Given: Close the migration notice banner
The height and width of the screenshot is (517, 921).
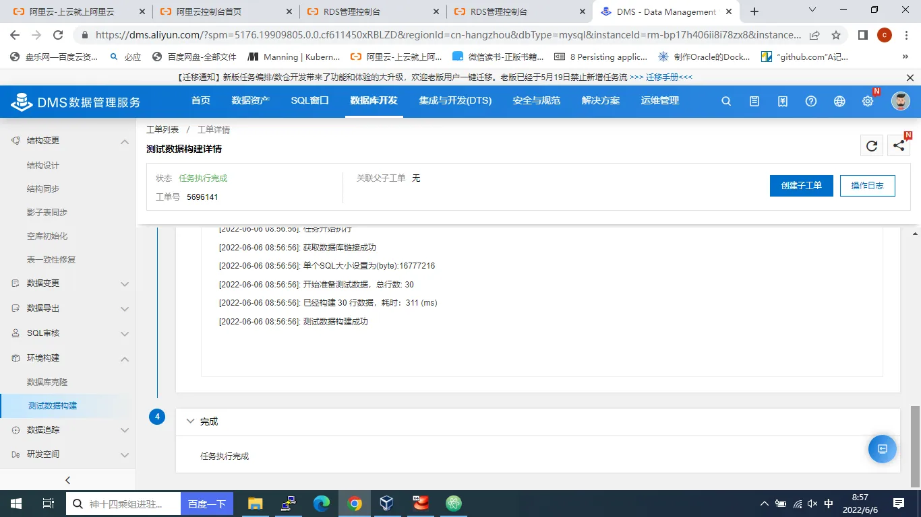Looking at the screenshot, I should click(910, 77).
